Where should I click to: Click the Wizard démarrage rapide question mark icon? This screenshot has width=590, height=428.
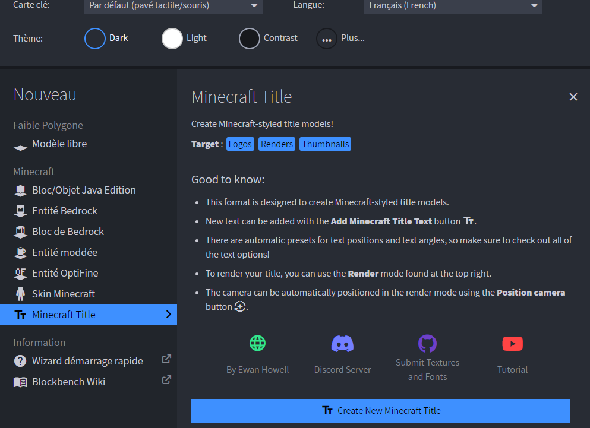pos(20,361)
